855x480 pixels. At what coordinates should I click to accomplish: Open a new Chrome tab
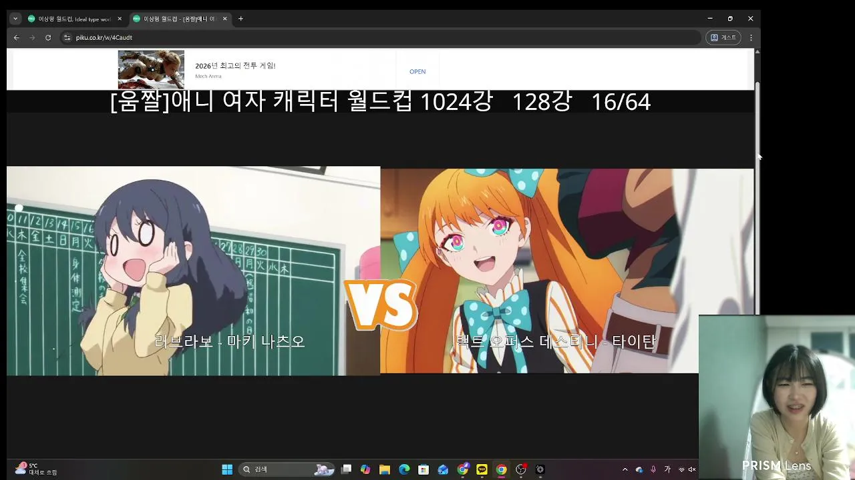(240, 19)
